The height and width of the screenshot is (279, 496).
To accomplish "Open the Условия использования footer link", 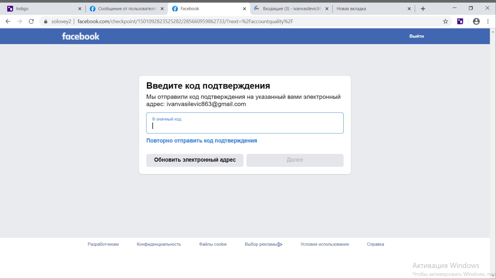I will (325, 244).
